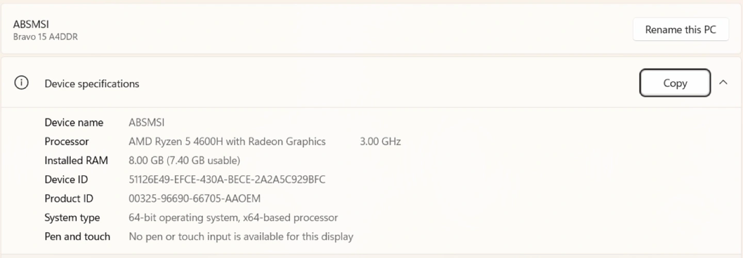Click the Installed RAM label
The width and height of the screenshot is (743, 258).
[x=76, y=160]
